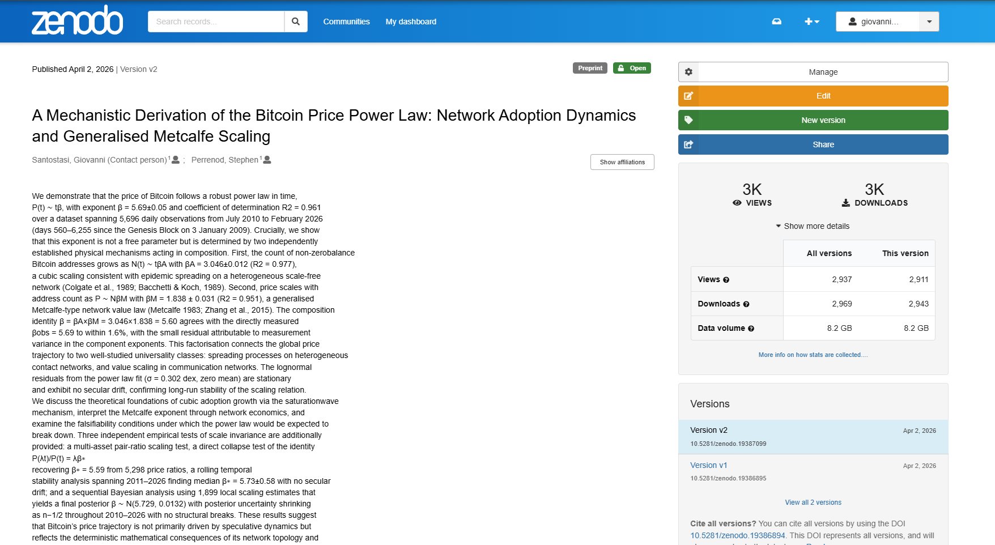
Task: Click the search magnifier icon button
Action: (x=295, y=22)
